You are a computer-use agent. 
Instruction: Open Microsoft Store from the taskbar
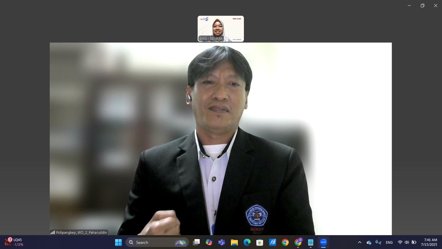coord(260,242)
